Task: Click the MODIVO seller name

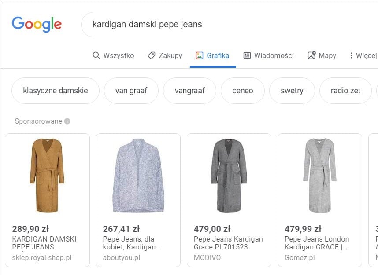Action: (208, 258)
